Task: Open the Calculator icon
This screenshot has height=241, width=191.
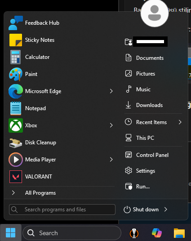Action: (15, 57)
